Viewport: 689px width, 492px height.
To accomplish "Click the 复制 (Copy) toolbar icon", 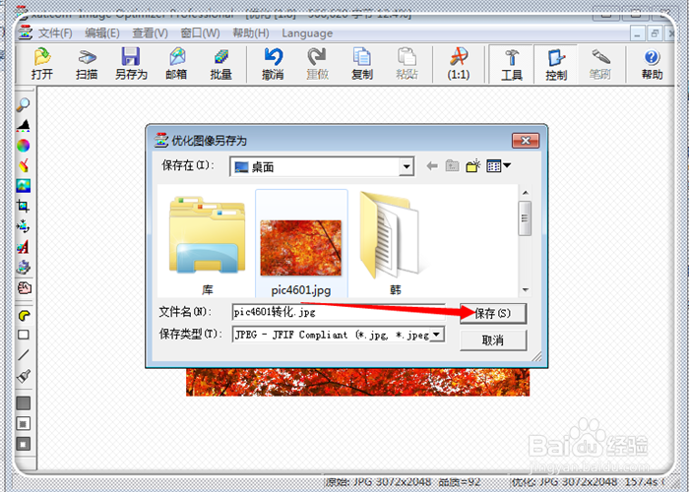I will [x=362, y=64].
